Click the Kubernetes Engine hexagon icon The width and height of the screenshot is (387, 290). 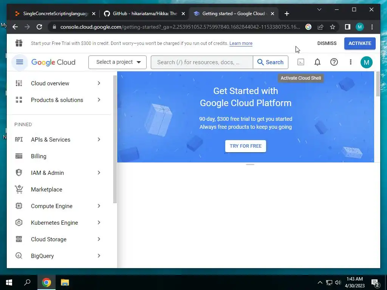(x=19, y=223)
